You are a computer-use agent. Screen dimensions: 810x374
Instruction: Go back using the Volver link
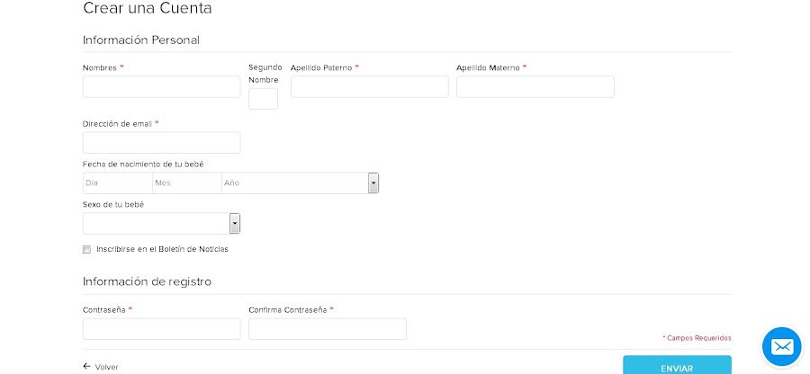pyautogui.click(x=106, y=367)
